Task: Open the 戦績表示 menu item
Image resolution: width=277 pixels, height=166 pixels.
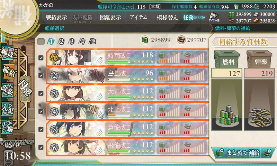Action: pyautogui.click(x=56, y=17)
